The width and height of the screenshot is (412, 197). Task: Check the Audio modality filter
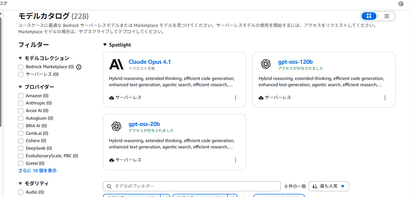21,192
